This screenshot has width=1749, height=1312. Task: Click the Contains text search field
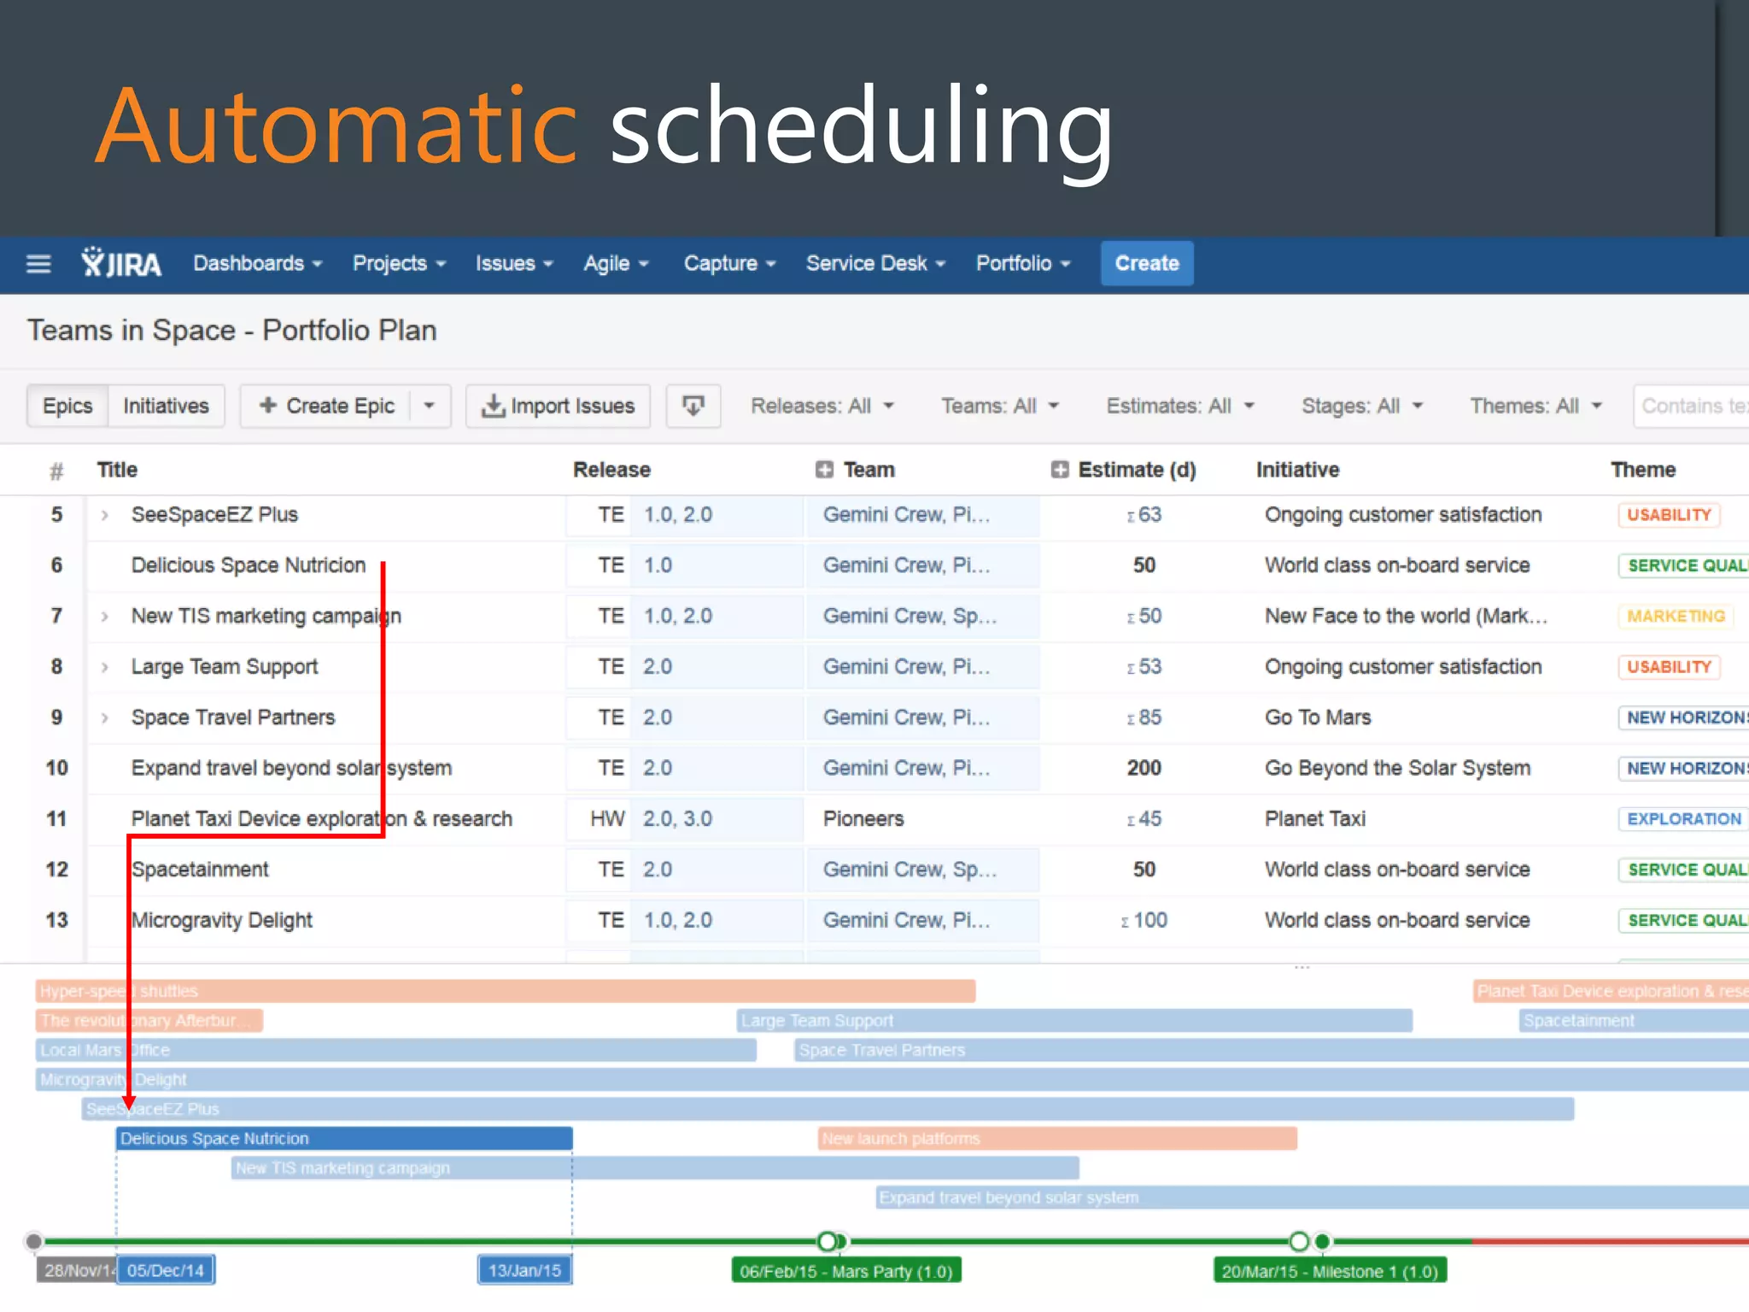pyautogui.click(x=1691, y=406)
